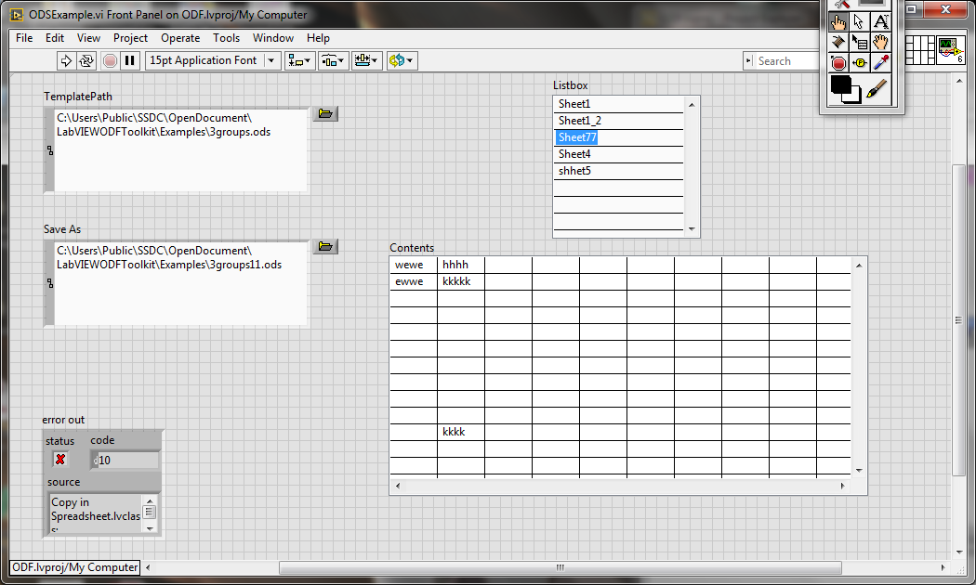Open the Tools menu
Screen dimensions: 976x585
pos(226,38)
